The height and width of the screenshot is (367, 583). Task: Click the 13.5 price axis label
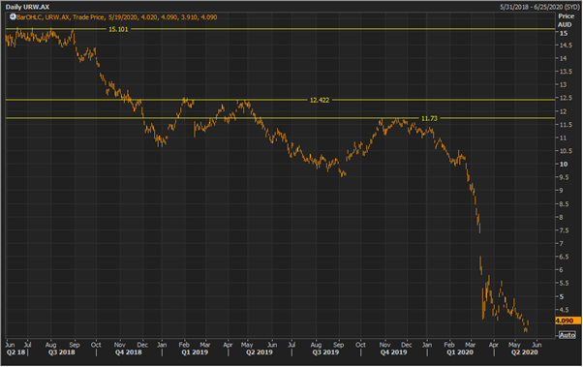pyautogui.click(x=566, y=72)
